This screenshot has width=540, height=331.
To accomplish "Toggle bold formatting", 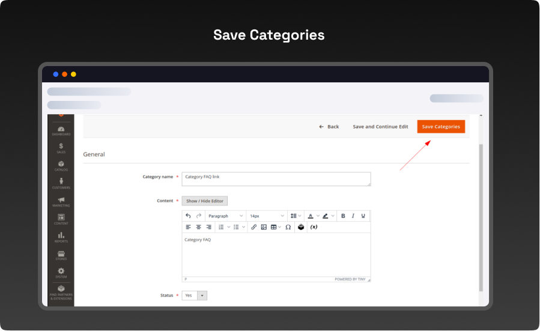I will click(x=343, y=216).
